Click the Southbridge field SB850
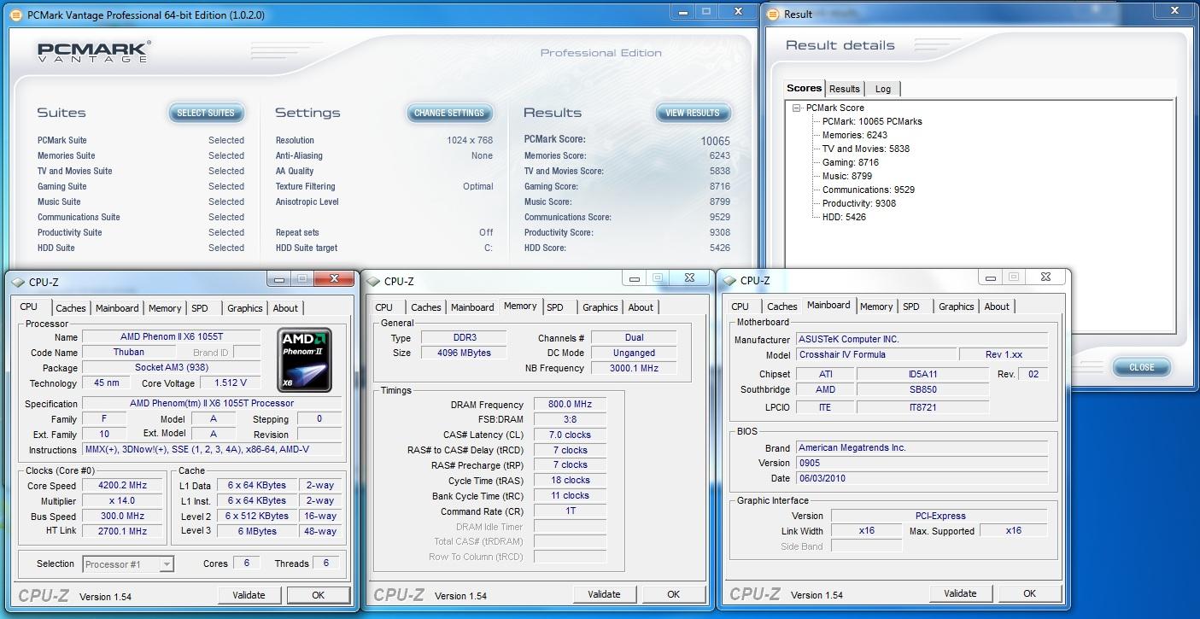 (922, 389)
